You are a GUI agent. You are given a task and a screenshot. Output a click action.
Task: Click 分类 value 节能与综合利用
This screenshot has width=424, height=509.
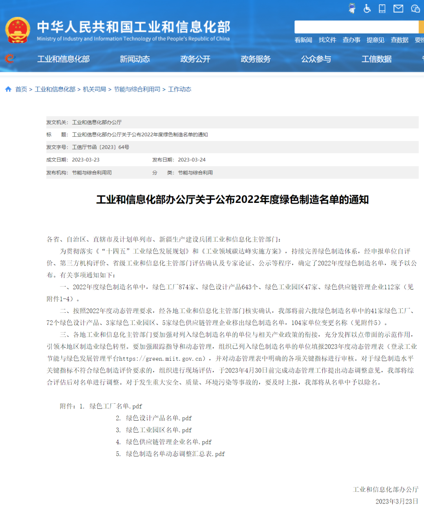tap(195, 173)
